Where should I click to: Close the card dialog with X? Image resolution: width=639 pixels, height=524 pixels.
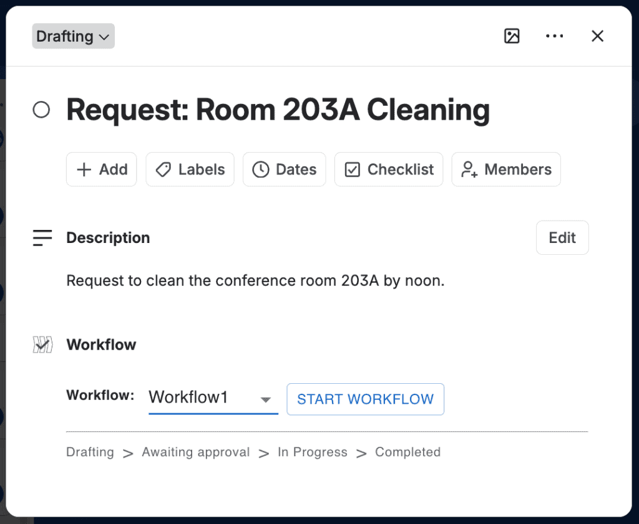click(597, 36)
